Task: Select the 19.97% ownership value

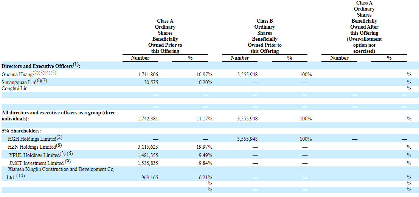Action: pyautogui.click(x=205, y=147)
